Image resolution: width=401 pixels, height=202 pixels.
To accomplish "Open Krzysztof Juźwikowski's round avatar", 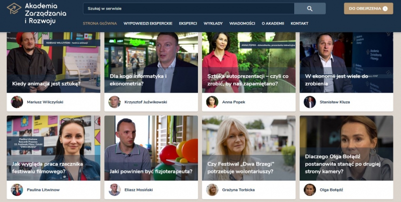I will tap(114, 102).
